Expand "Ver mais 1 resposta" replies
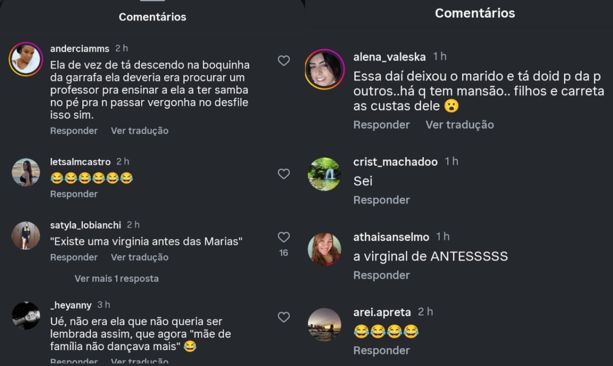 [x=116, y=279]
